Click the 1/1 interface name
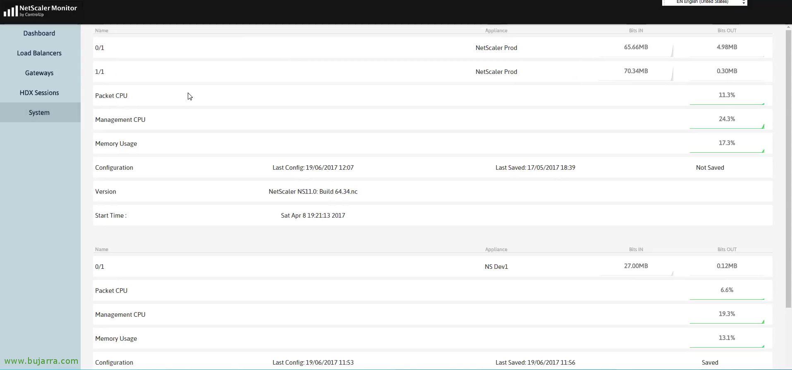The height and width of the screenshot is (370, 792). point(100,72)
